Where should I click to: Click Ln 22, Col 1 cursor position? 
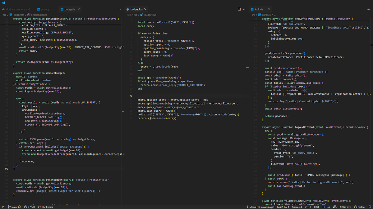click(x=284, y=207)
